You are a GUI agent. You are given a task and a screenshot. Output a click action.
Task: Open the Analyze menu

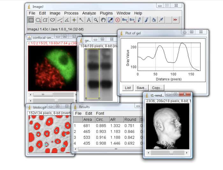(89, 13)
